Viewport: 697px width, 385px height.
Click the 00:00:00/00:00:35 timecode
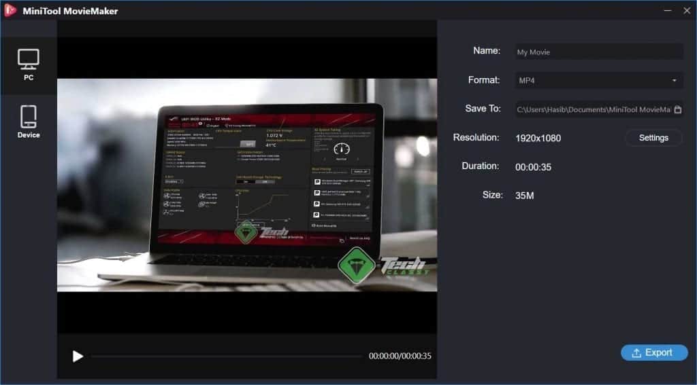click(x=400, y=356)
